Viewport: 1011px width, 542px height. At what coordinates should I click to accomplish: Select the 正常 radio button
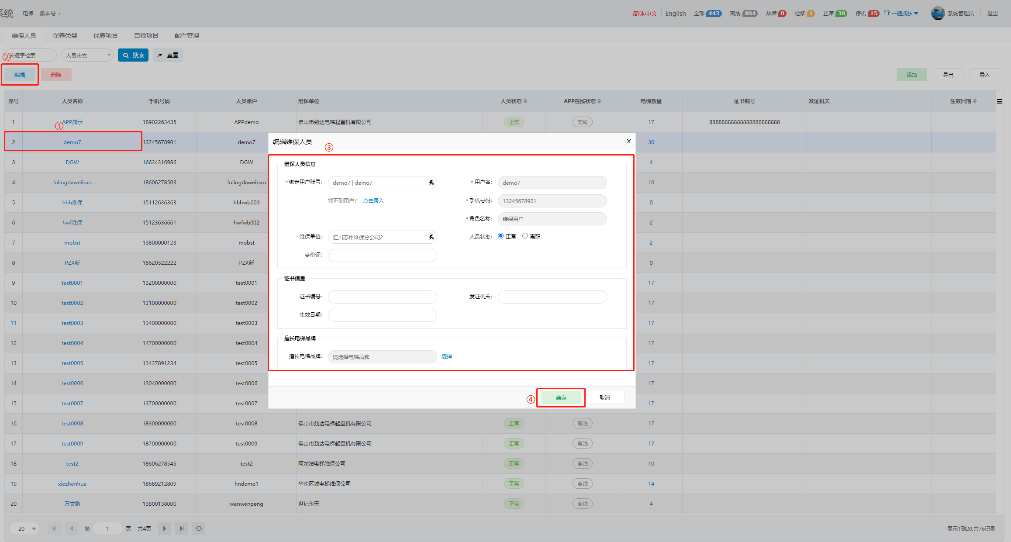tap(500, 236)
